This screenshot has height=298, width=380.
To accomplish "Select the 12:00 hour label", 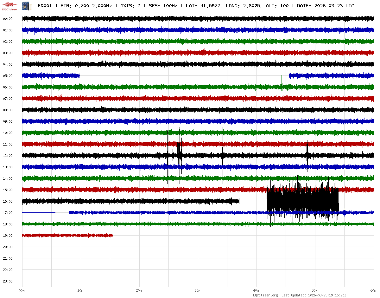I will 8,156.
